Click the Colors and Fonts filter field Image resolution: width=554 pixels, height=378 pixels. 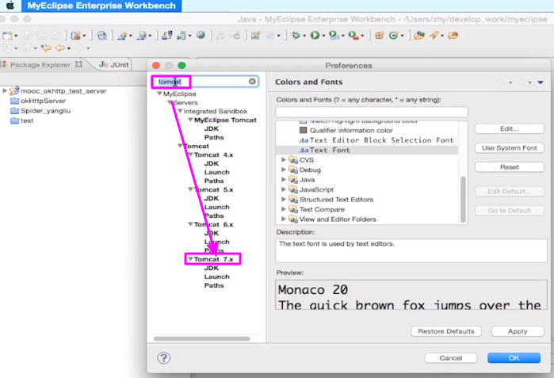click(372, 113)
